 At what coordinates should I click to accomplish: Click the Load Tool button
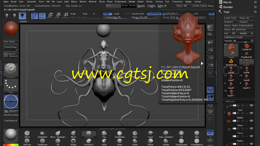(x=231, y=18)
